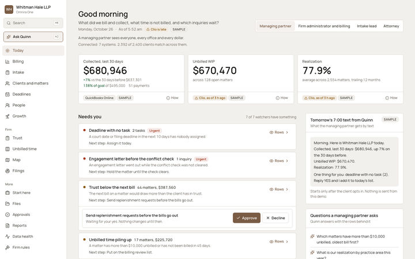This screenshot has width=415, height=259.
Task: Show Rows for Deadline with no task
Action: point(279,132)
